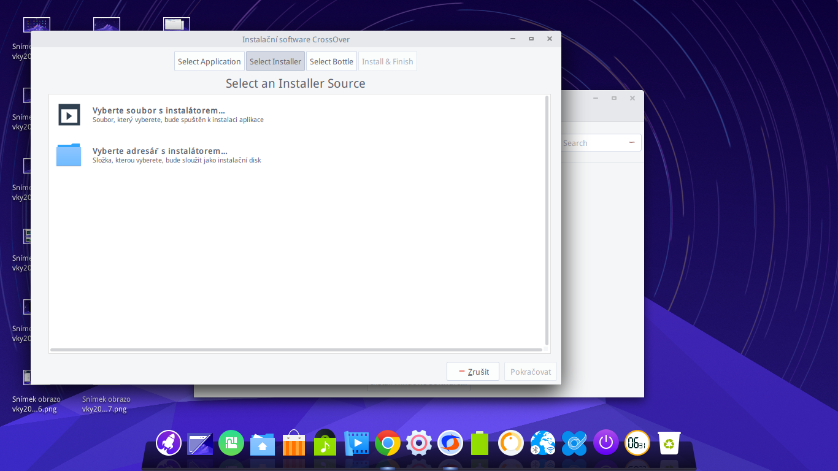This screenshot has height=471, width=838.
Task: Open network globe icon in dock
Action: pos(543,443)
